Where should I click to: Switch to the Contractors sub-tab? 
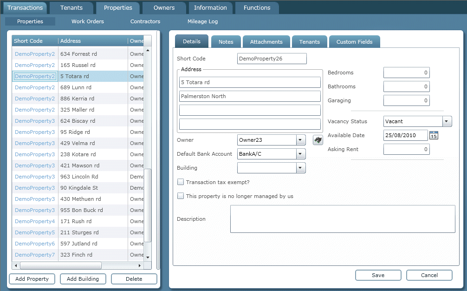point(145,21)
